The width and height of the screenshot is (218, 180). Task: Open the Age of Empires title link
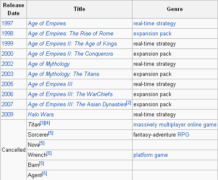[x=47, y=24]
